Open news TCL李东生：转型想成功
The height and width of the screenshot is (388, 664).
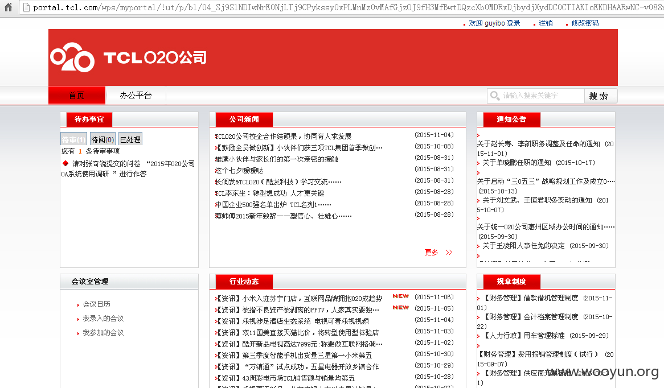[270, 193]
